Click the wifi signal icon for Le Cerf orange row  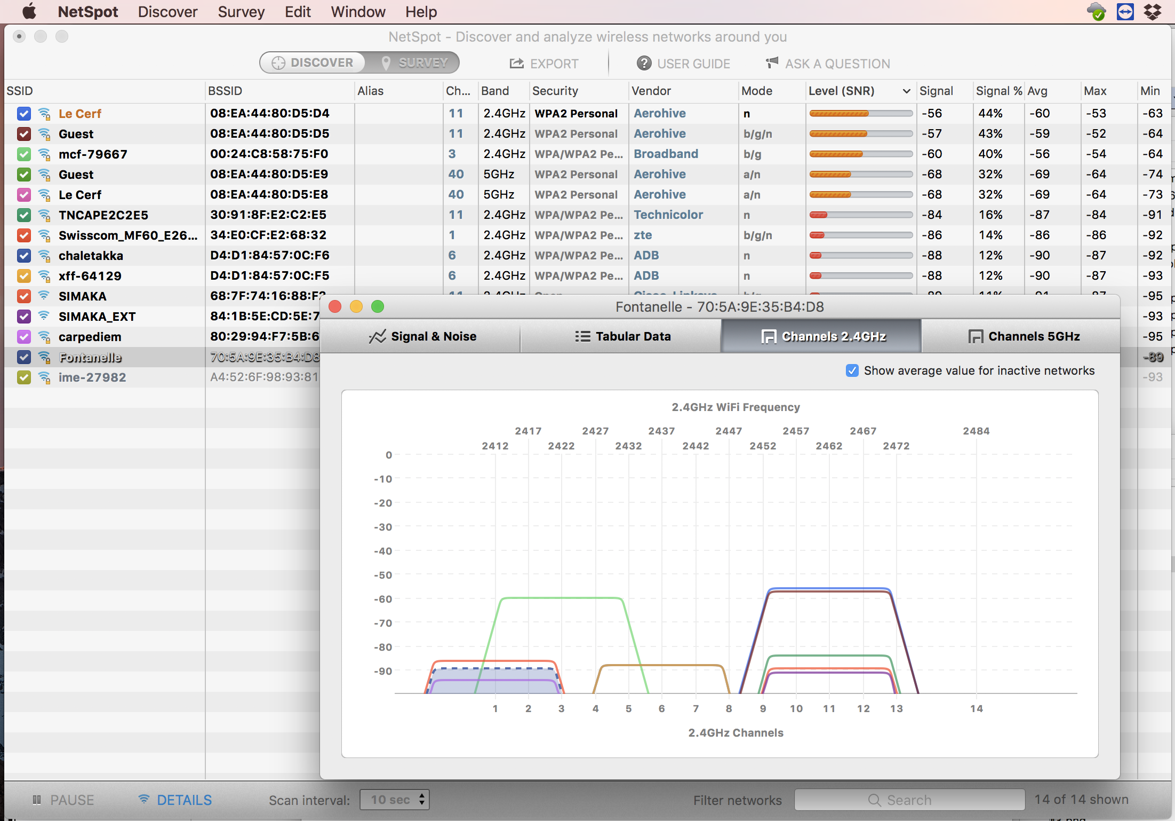tap(45, 114)
